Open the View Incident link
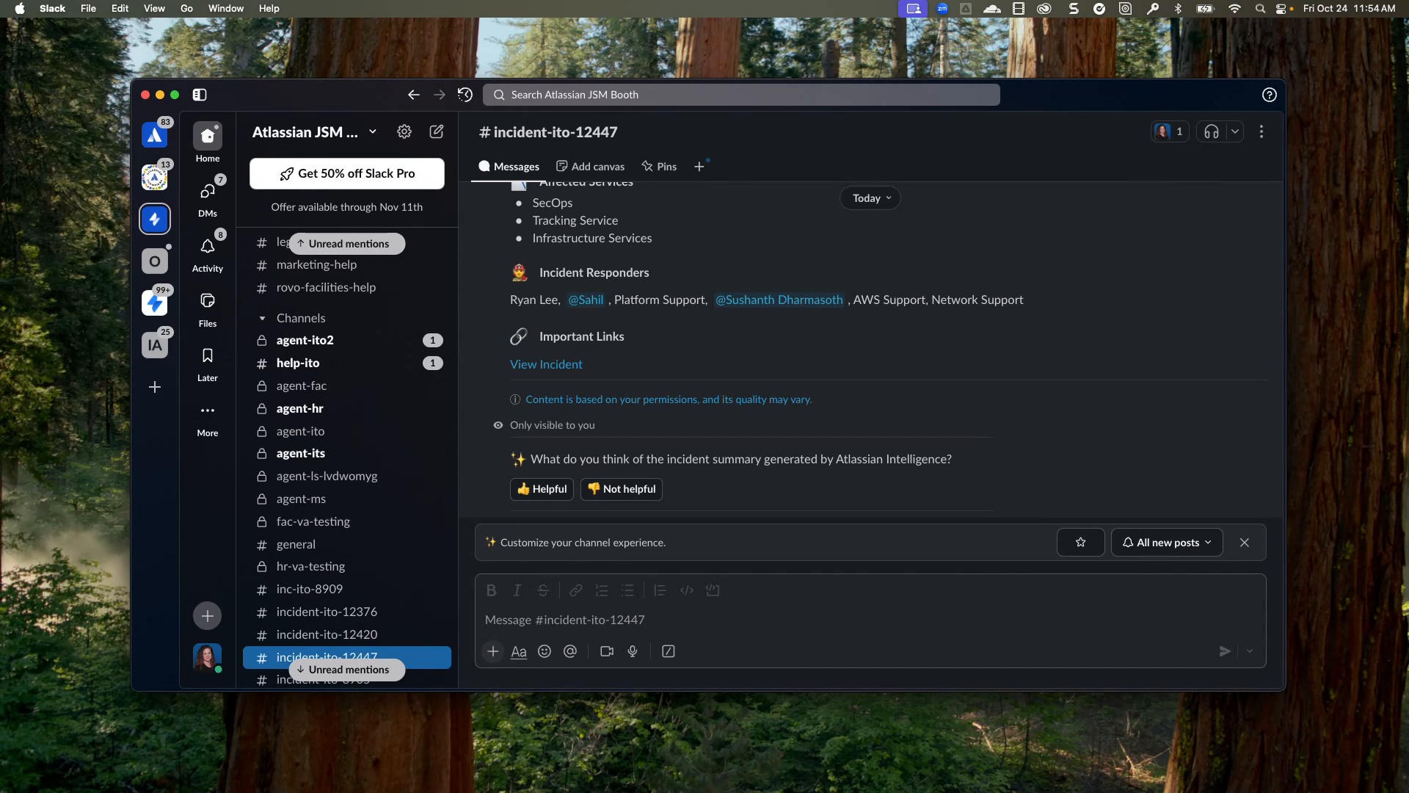This screenshot has width=1409, height=793. 546,363
